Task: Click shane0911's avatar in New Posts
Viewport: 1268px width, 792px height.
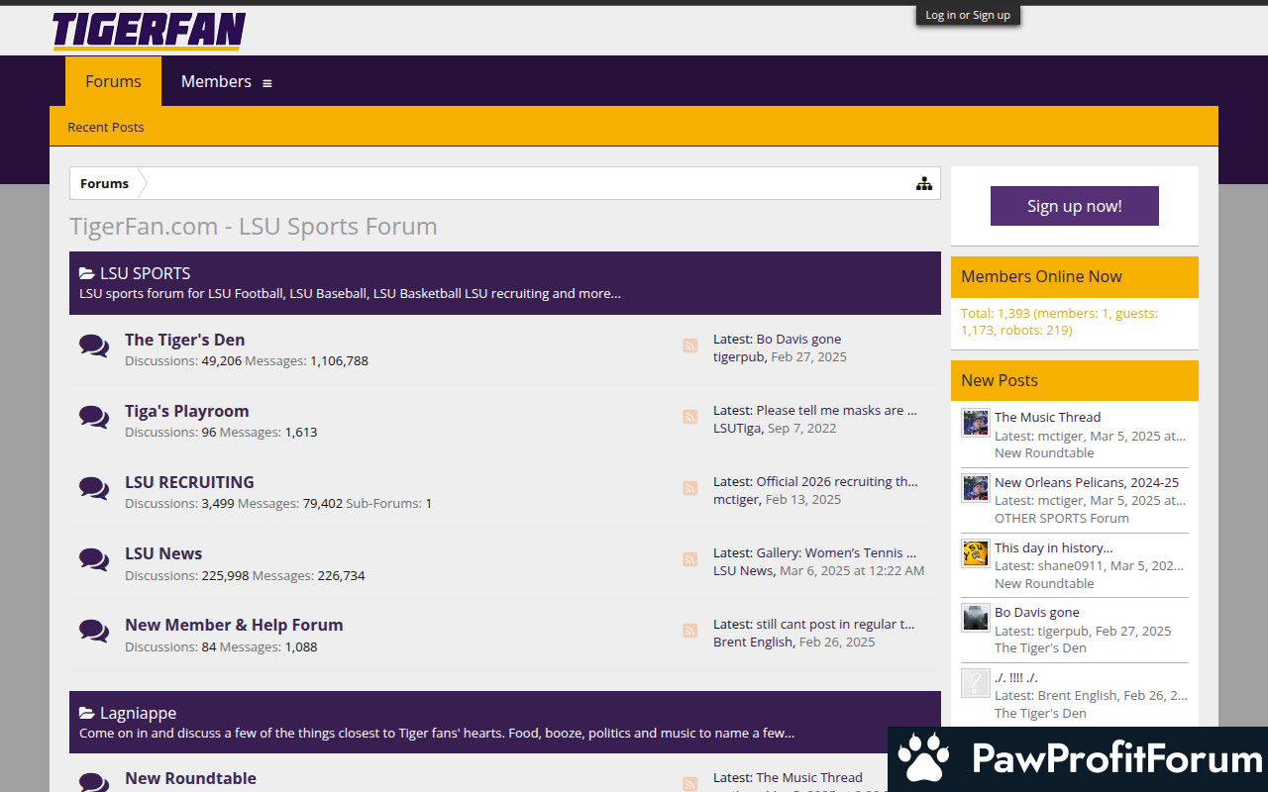Action: 976,553
